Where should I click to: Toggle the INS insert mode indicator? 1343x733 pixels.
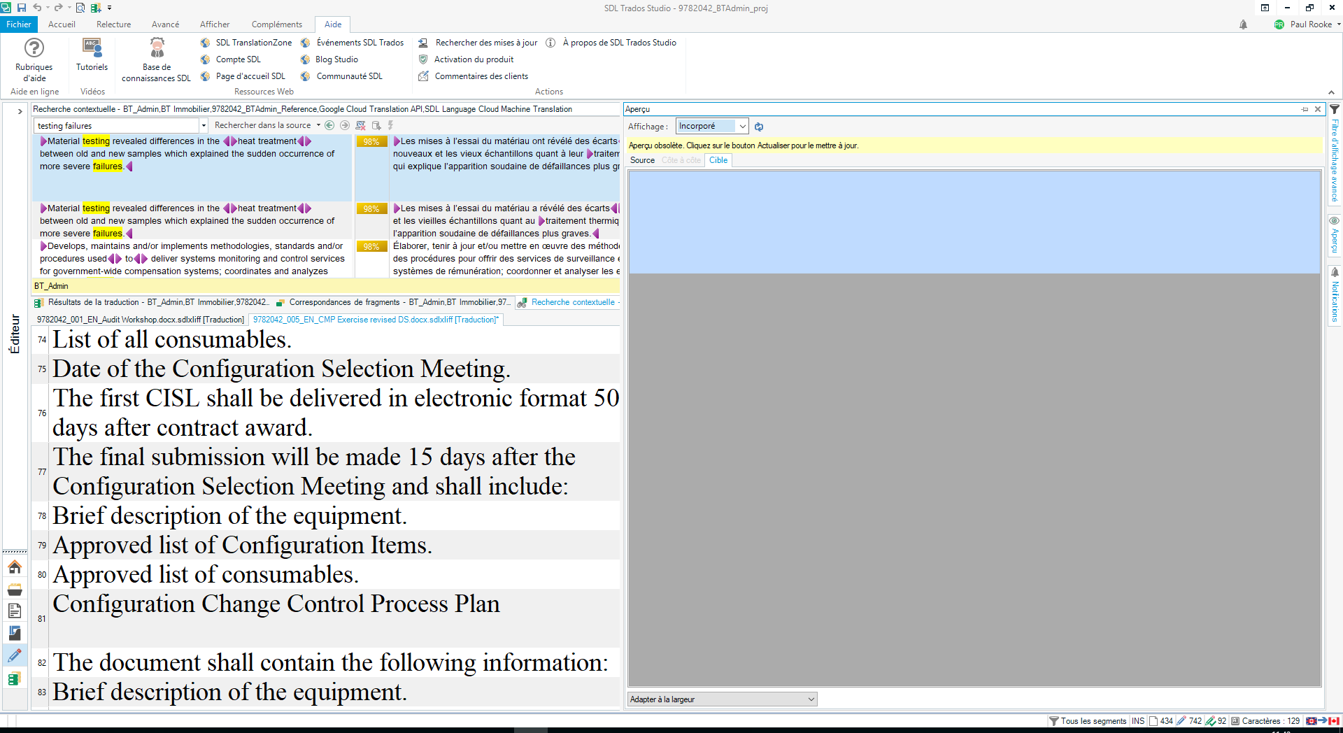tap(1138, 721)
